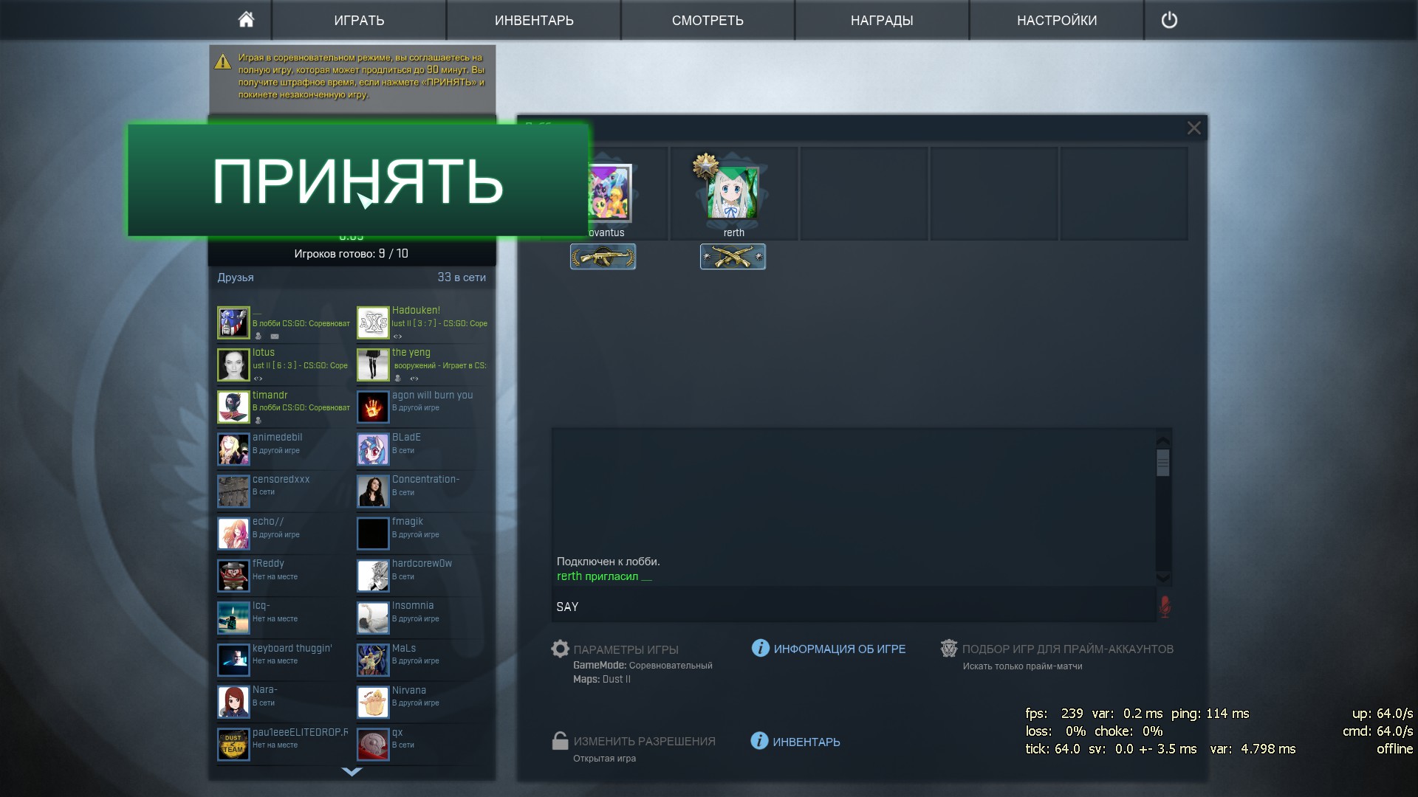Click ovantus's AK rank badge
This screenshot has width=1418, height=797.
point(603,257)
